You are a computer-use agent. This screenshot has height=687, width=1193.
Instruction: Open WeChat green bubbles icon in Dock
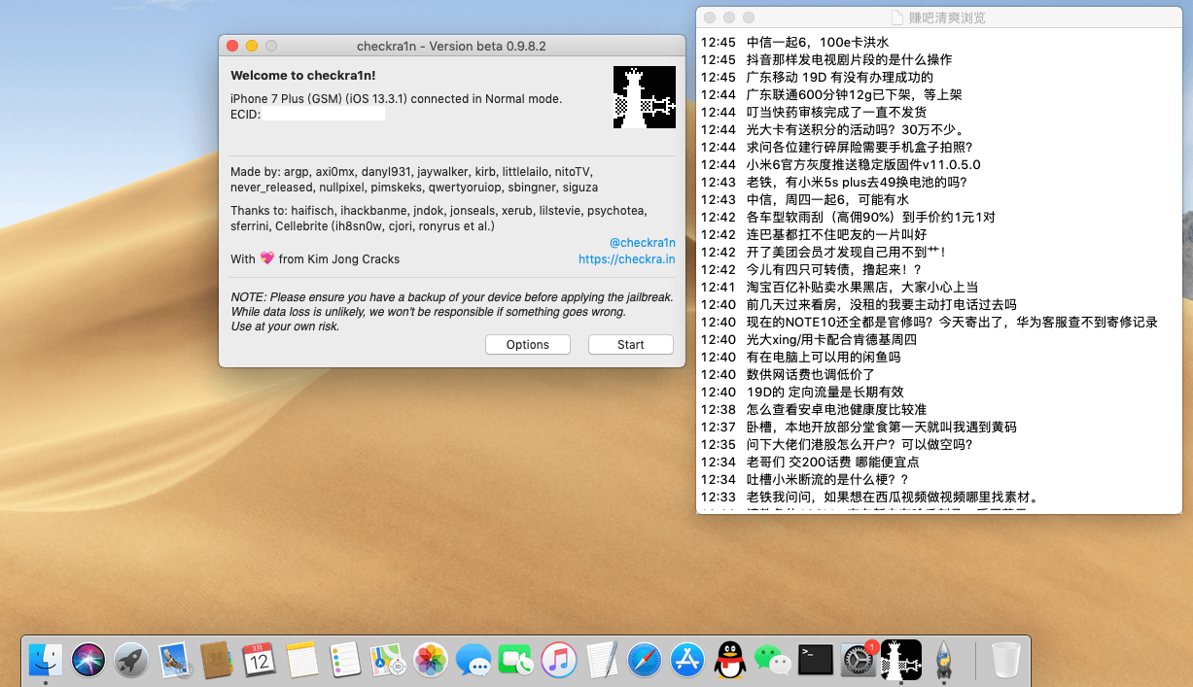[x=773, y=660]
